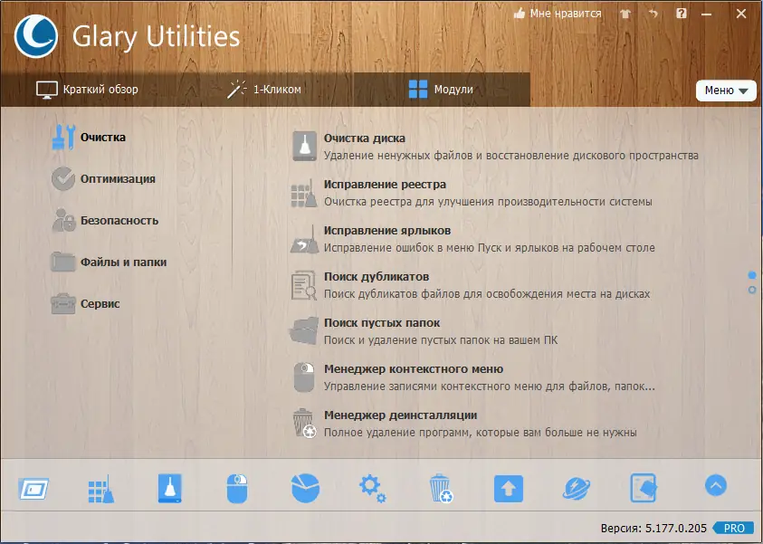Launch the "Поиск пустых папок" module
Screen dimensions: 763x544
424,331
